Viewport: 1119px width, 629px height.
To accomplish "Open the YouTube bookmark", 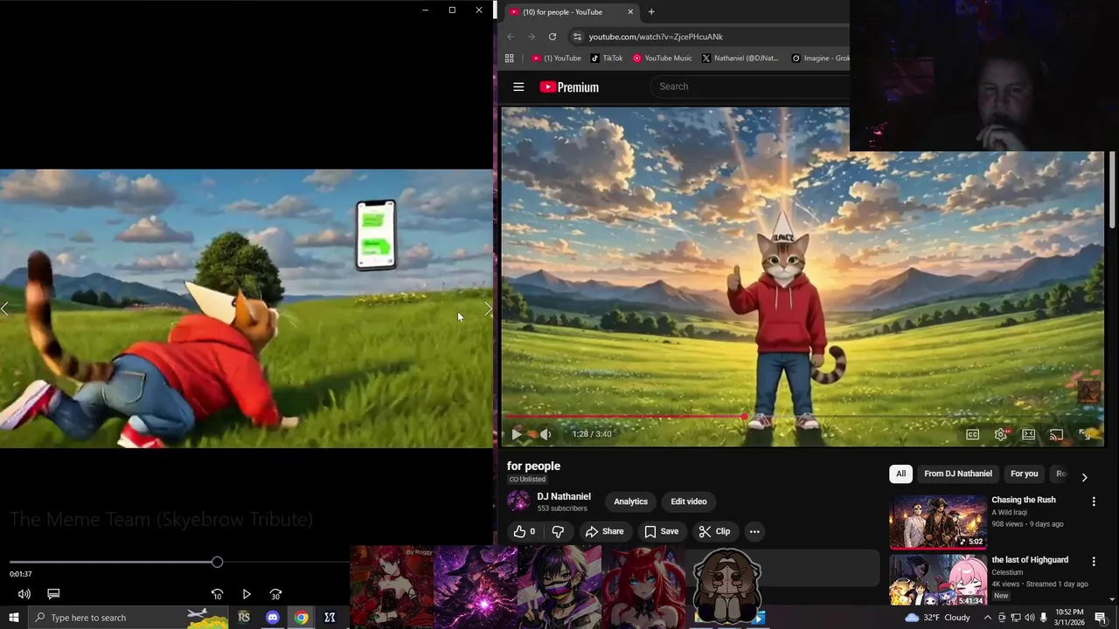I will [x=557, y=59].
